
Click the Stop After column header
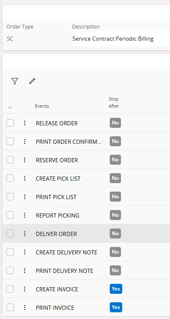[x=114, y=103]
